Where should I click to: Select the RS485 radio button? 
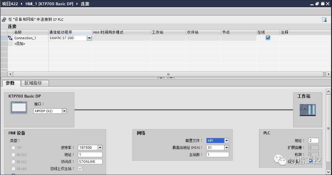coord(13,169)
